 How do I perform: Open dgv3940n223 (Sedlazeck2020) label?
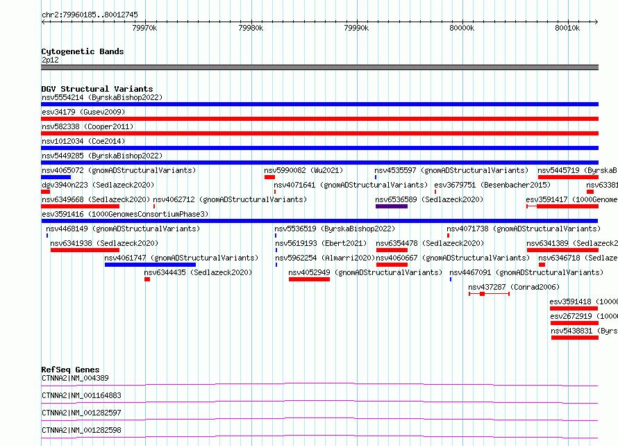[x=98, y=185]
